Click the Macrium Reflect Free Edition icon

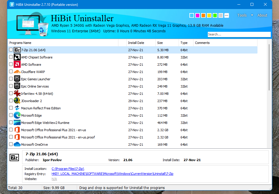(x=17, y=108)
